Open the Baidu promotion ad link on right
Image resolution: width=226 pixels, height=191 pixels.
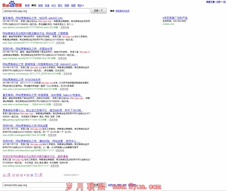175,18
